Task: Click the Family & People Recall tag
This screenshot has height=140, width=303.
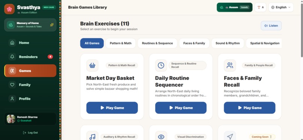Action: tap(259, 65)
